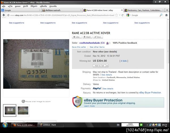Image resolution: width=170 pixels, height=133 pixels.
Task: Click the PayPal logo
Action: pyautogui.click(x=97, y=88)
